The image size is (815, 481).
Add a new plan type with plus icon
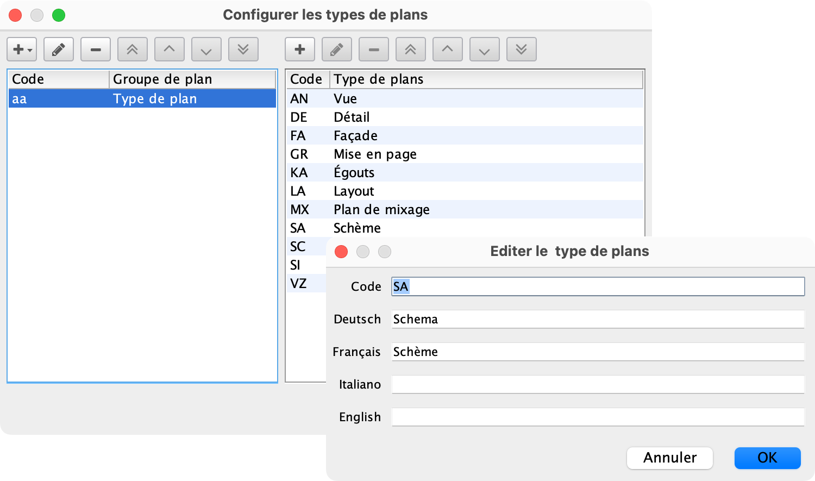(x=300, y=49)
